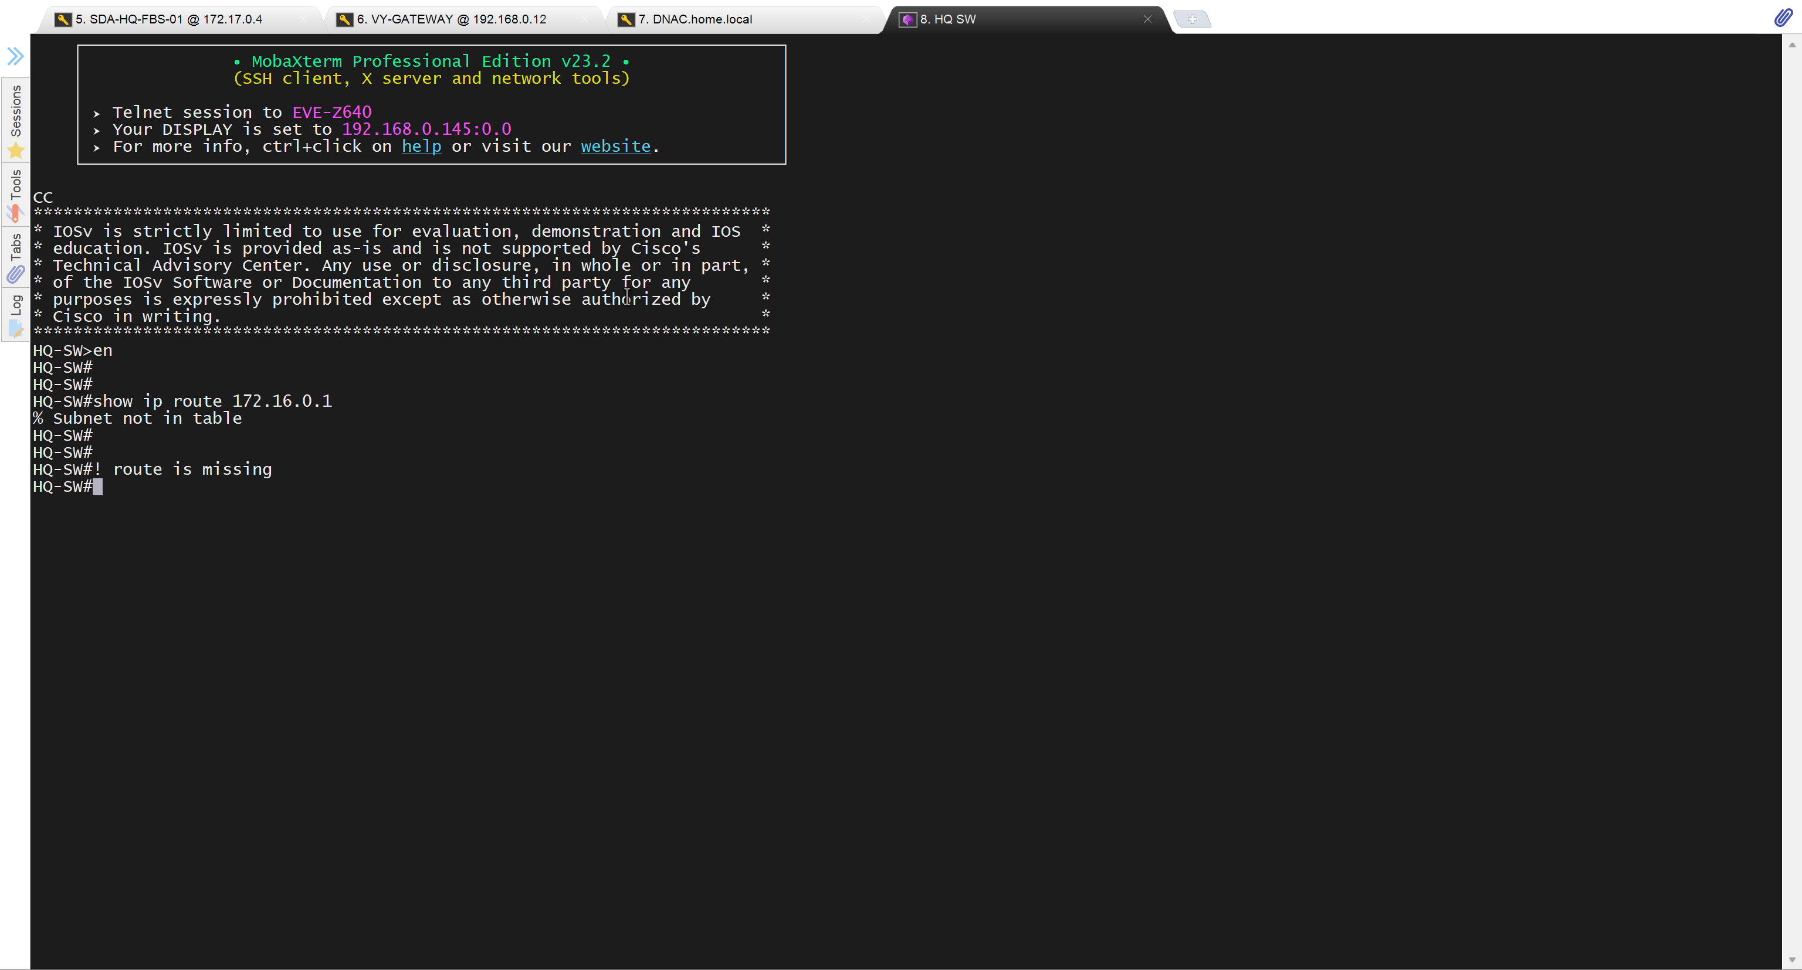Click the paperclip icon at top right
Viewport: 1802px width, 970px height.
[1783, 18]
